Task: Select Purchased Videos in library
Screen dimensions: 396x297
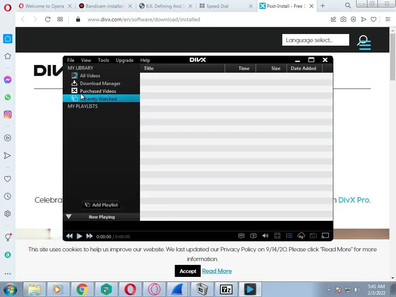Action: click(x=101, y=91)
